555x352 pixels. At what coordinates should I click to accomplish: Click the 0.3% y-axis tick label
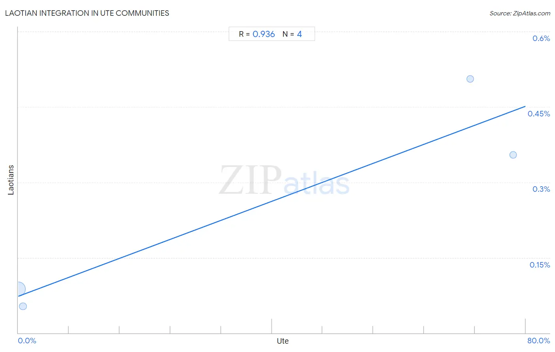tap(541, 189)
